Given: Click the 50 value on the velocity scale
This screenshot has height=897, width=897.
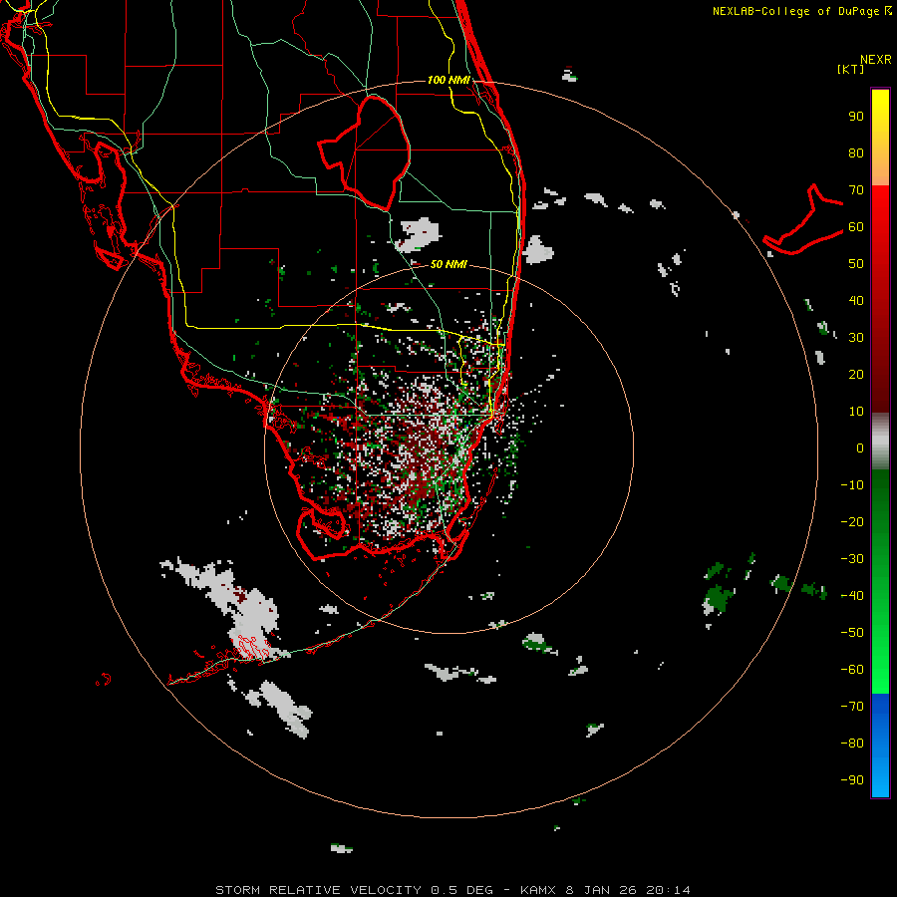Looking at the screenshot, I should [856, 264].
